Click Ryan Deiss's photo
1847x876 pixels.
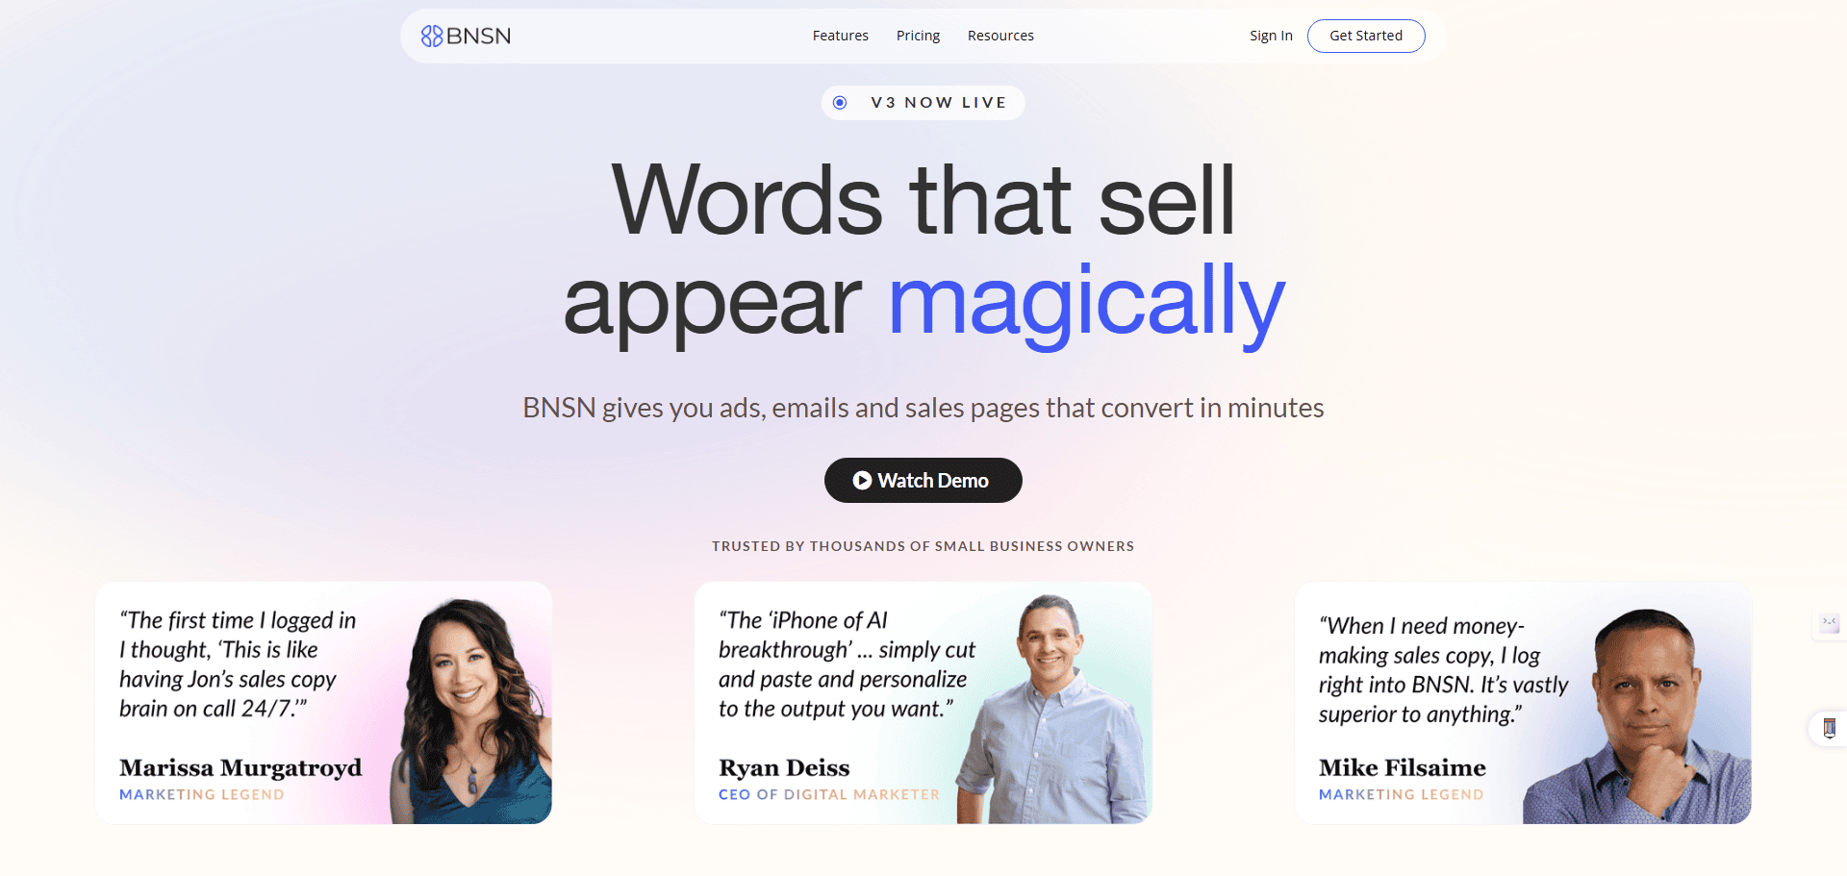1049,702
